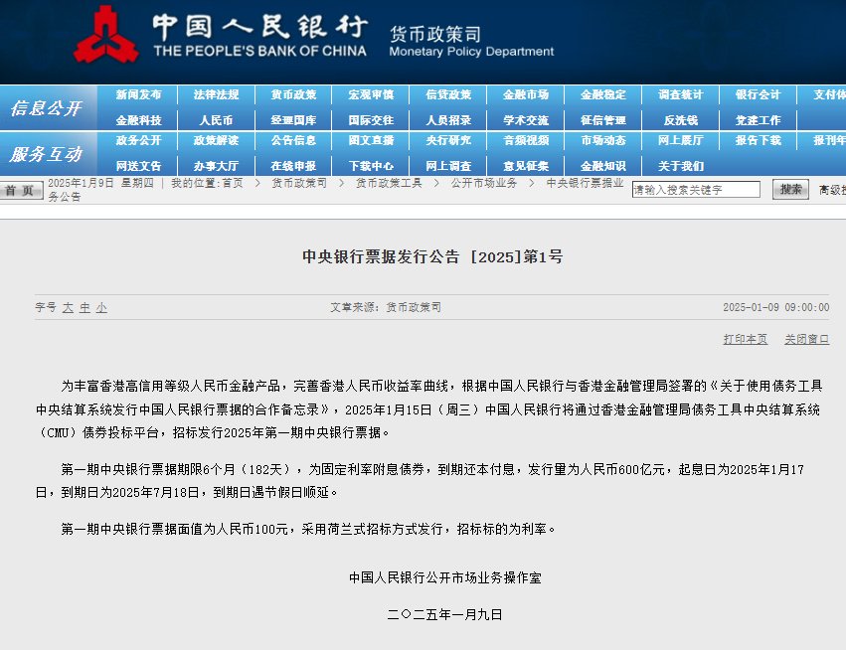
Task: Open the 调查统计 menu item
Action: tap(681, 95)
